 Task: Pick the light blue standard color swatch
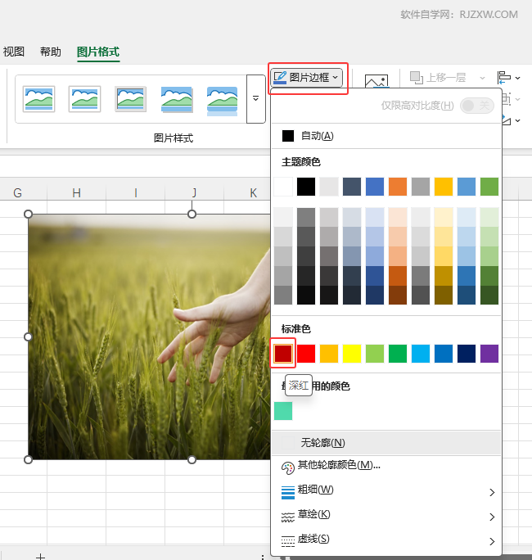[x=420, y=354]
